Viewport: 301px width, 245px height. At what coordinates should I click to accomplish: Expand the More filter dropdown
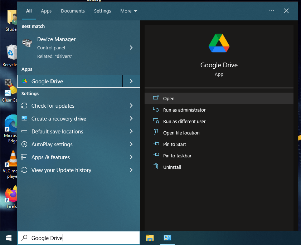(128, 11)
